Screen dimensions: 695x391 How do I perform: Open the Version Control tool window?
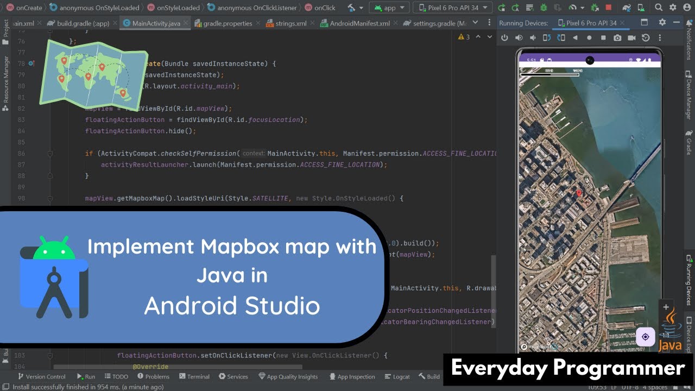coord(42,376)
